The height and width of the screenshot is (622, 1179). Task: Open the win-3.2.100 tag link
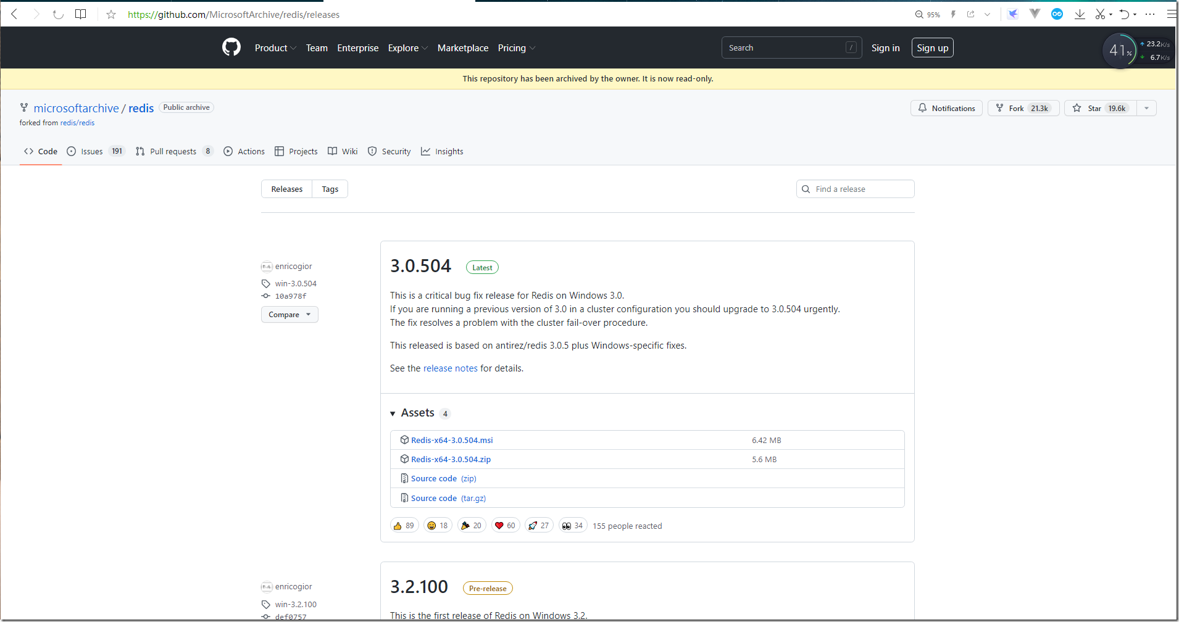click(x=296, y=604)
